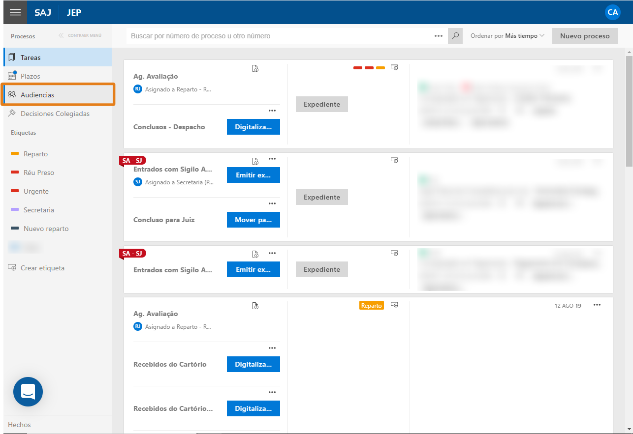This screenshot has width=633, height=434.
Task: Click the CA user avatar
Action: click(612, 12)
